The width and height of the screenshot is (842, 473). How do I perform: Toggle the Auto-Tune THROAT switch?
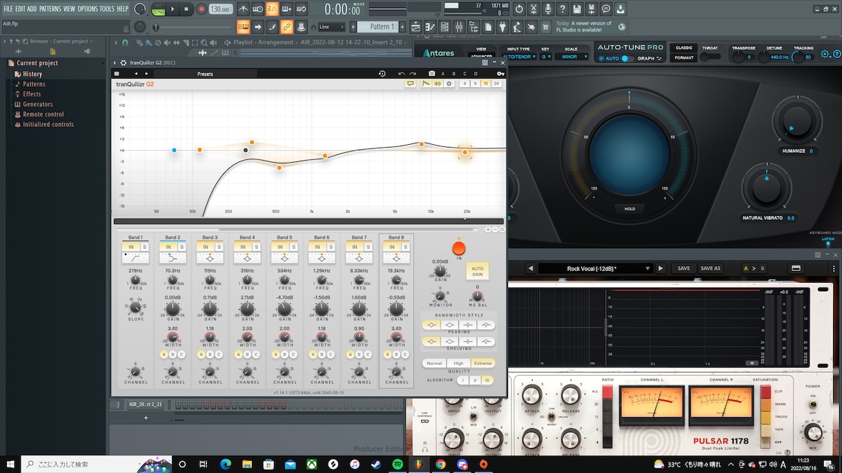709,58
